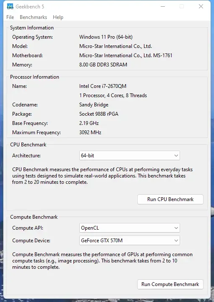Click the 'Codename:' label
The height and width of the screenshot is (302, 214).
click(25, 105)
